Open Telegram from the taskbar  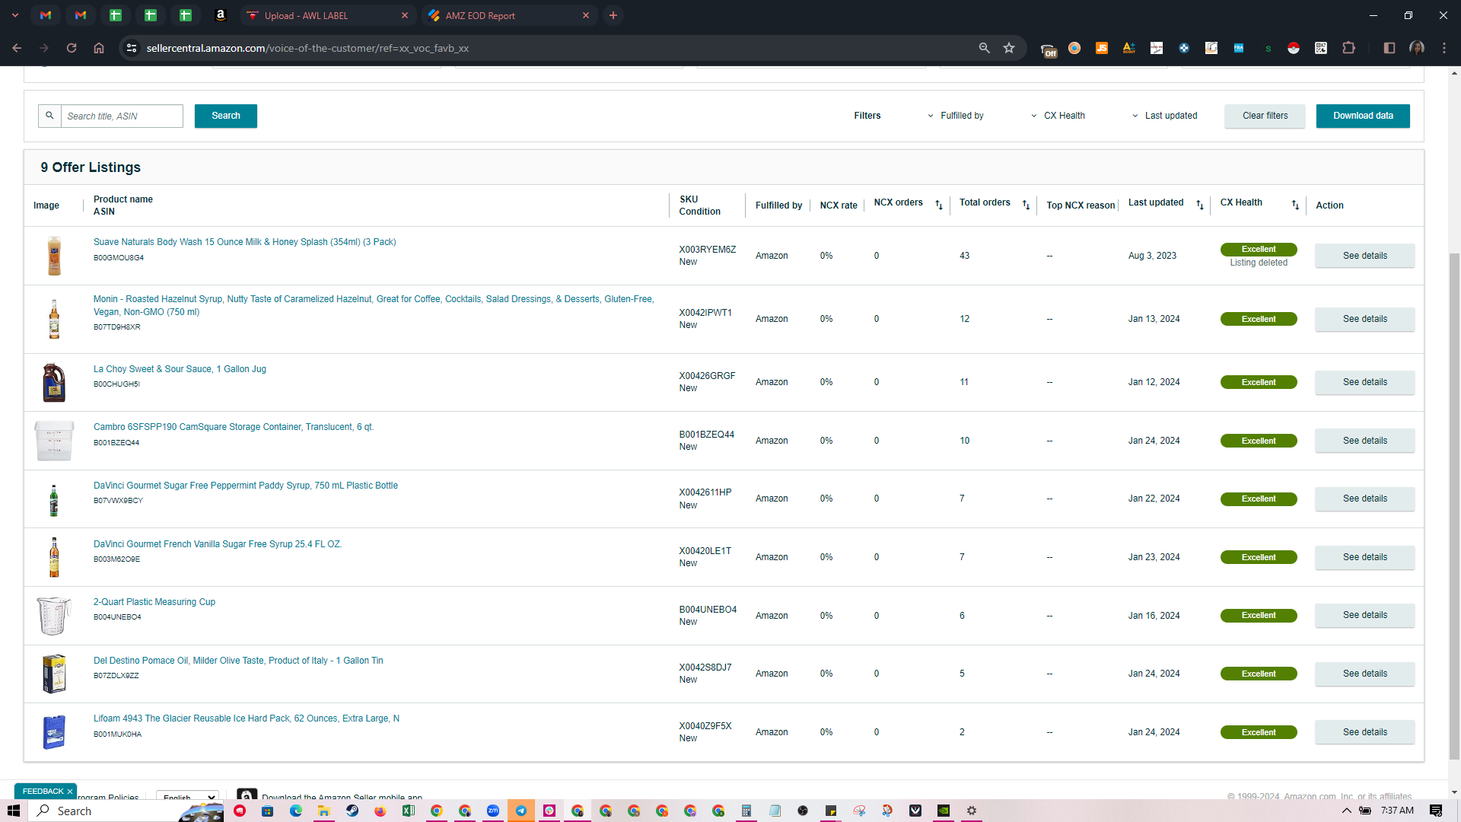click(x=521, y=811)
